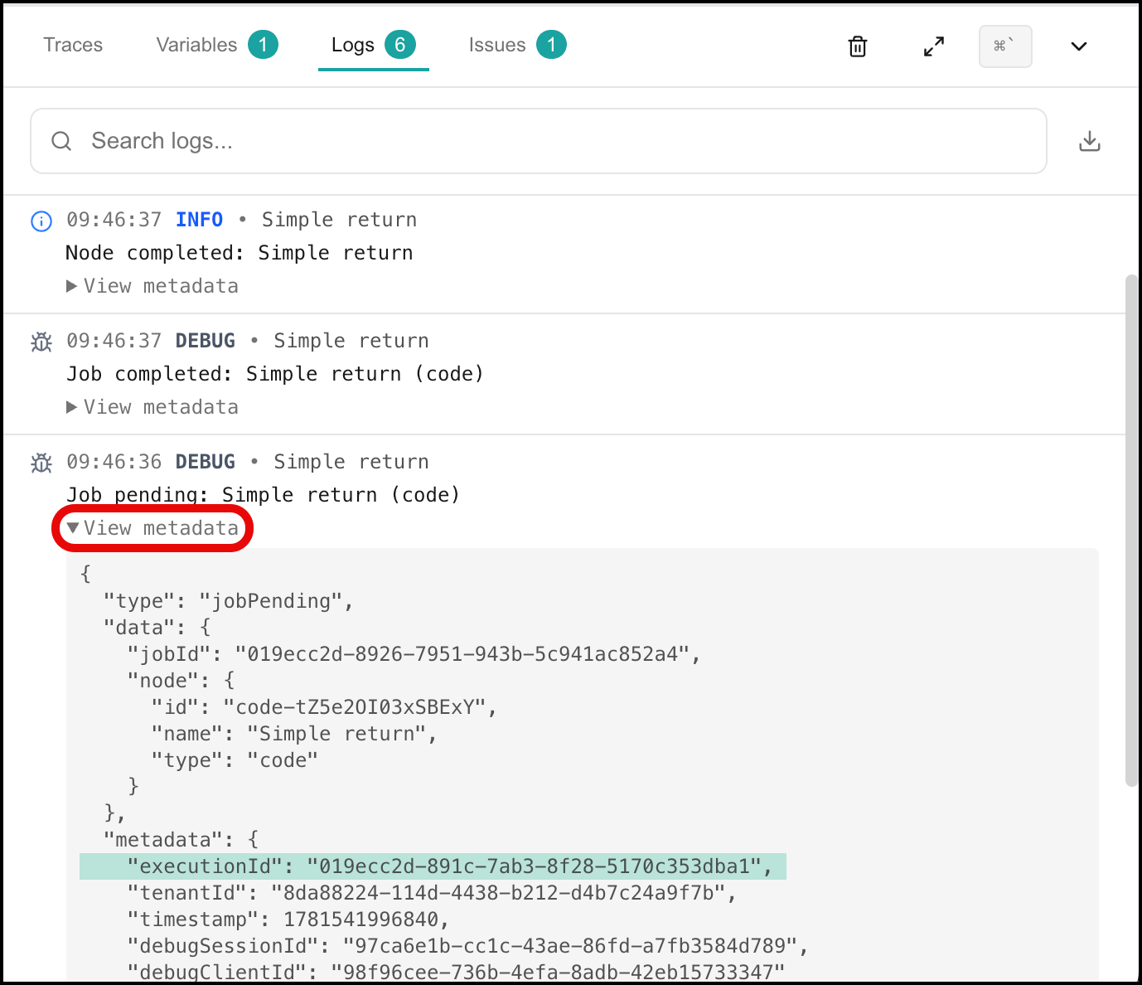Click the Issues count badge
The height and width of the screenshot is (985, 1142).
pyautogui.click(x=551, y=45)
